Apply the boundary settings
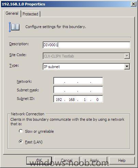Image resolution: width=138 pixels, height=168 pixels. (x=94, y=160)
